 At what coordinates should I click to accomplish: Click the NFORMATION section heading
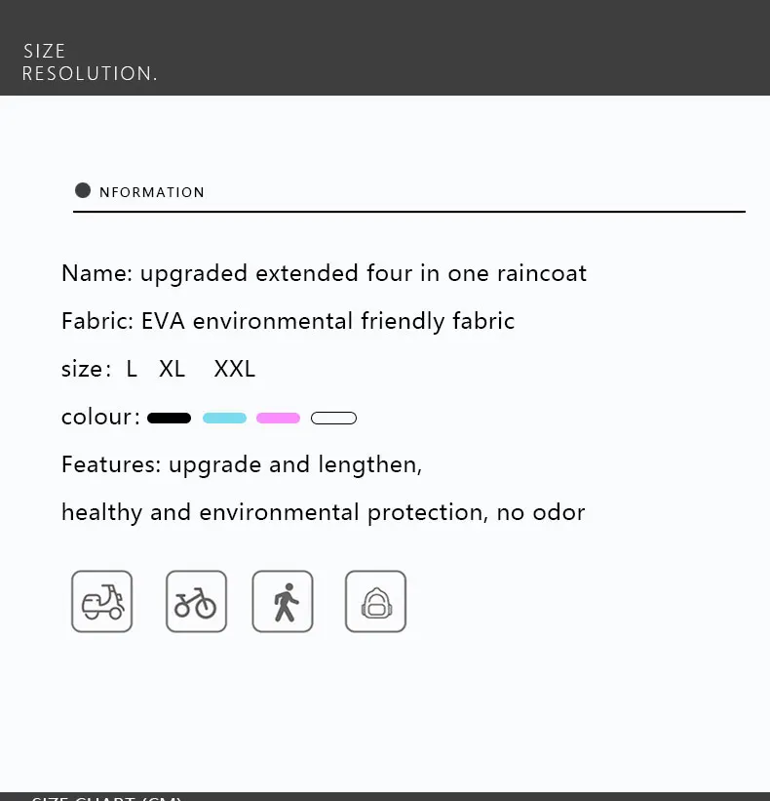point(152,192)
